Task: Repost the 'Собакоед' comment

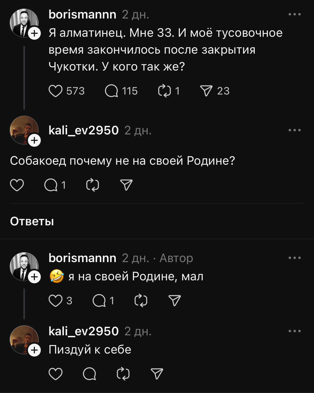Action: pyautogui.click(x=93, y=185)
